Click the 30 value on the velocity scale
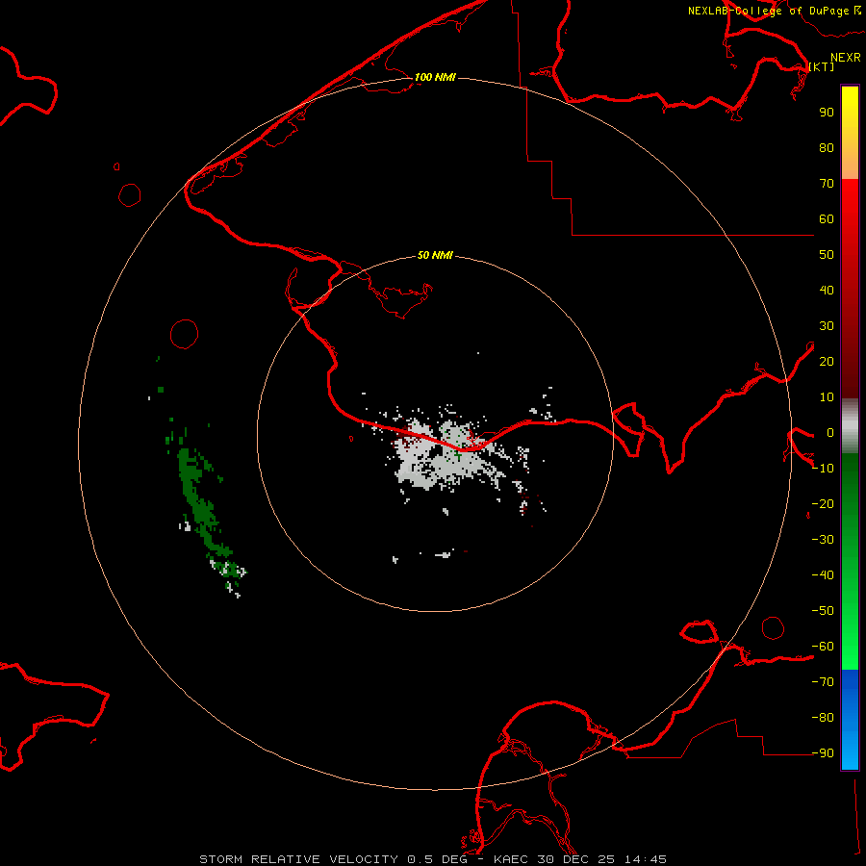Image resolution: width=866 pixels, height=866 pixels. click(x=827, y=326)
